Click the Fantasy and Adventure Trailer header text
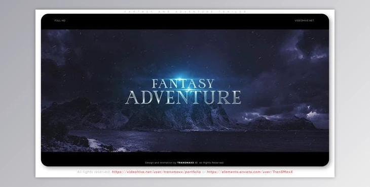This screenshot has height=187, width=370. point(185,12)
